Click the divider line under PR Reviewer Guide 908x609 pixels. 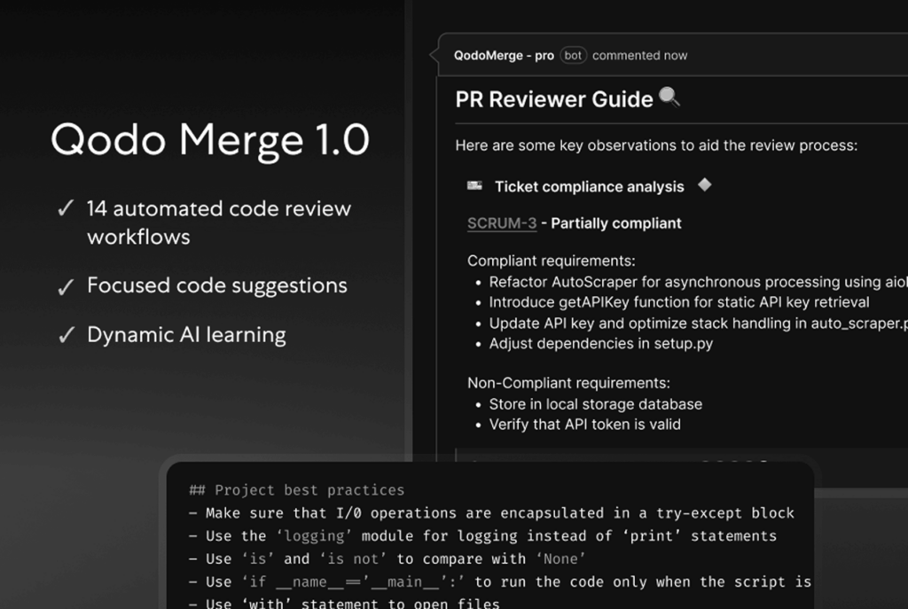point(674,121)
